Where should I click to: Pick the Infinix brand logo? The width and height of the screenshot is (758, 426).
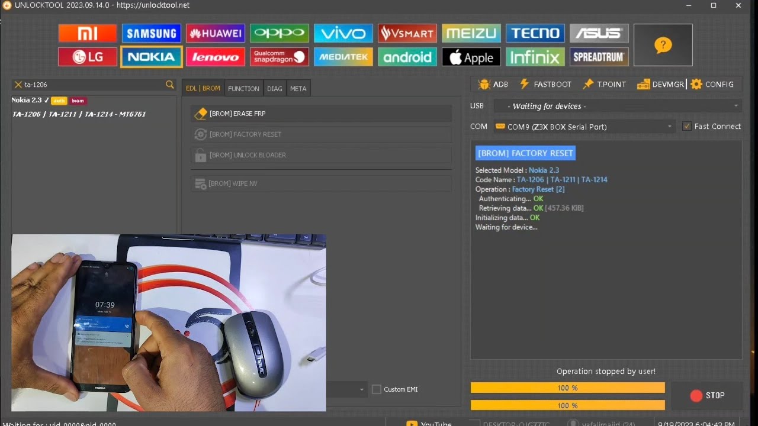(535, 57)
